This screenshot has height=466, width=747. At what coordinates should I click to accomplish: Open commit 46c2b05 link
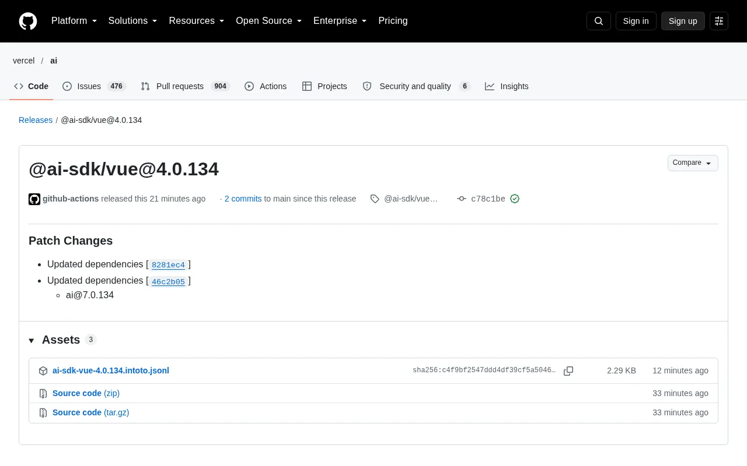[x=168, y=282]
